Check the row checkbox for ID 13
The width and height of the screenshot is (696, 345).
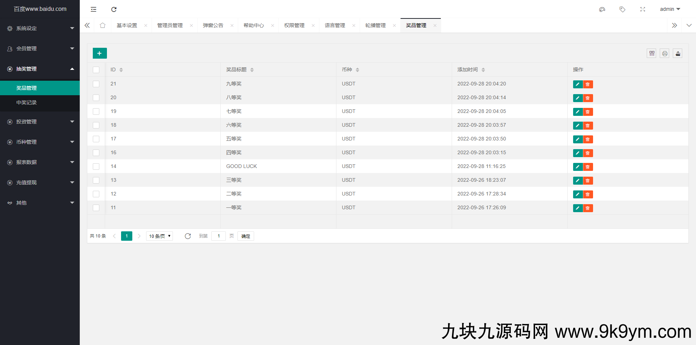[96, 180]
